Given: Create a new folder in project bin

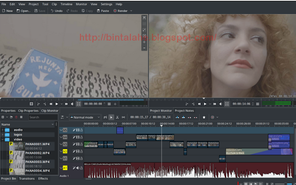Looking at the screenshot, I should coord(11,117).
